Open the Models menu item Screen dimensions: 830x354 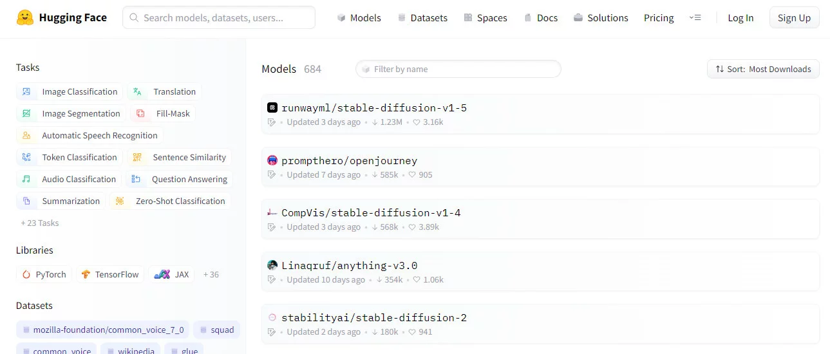click(x=359, y=18)
